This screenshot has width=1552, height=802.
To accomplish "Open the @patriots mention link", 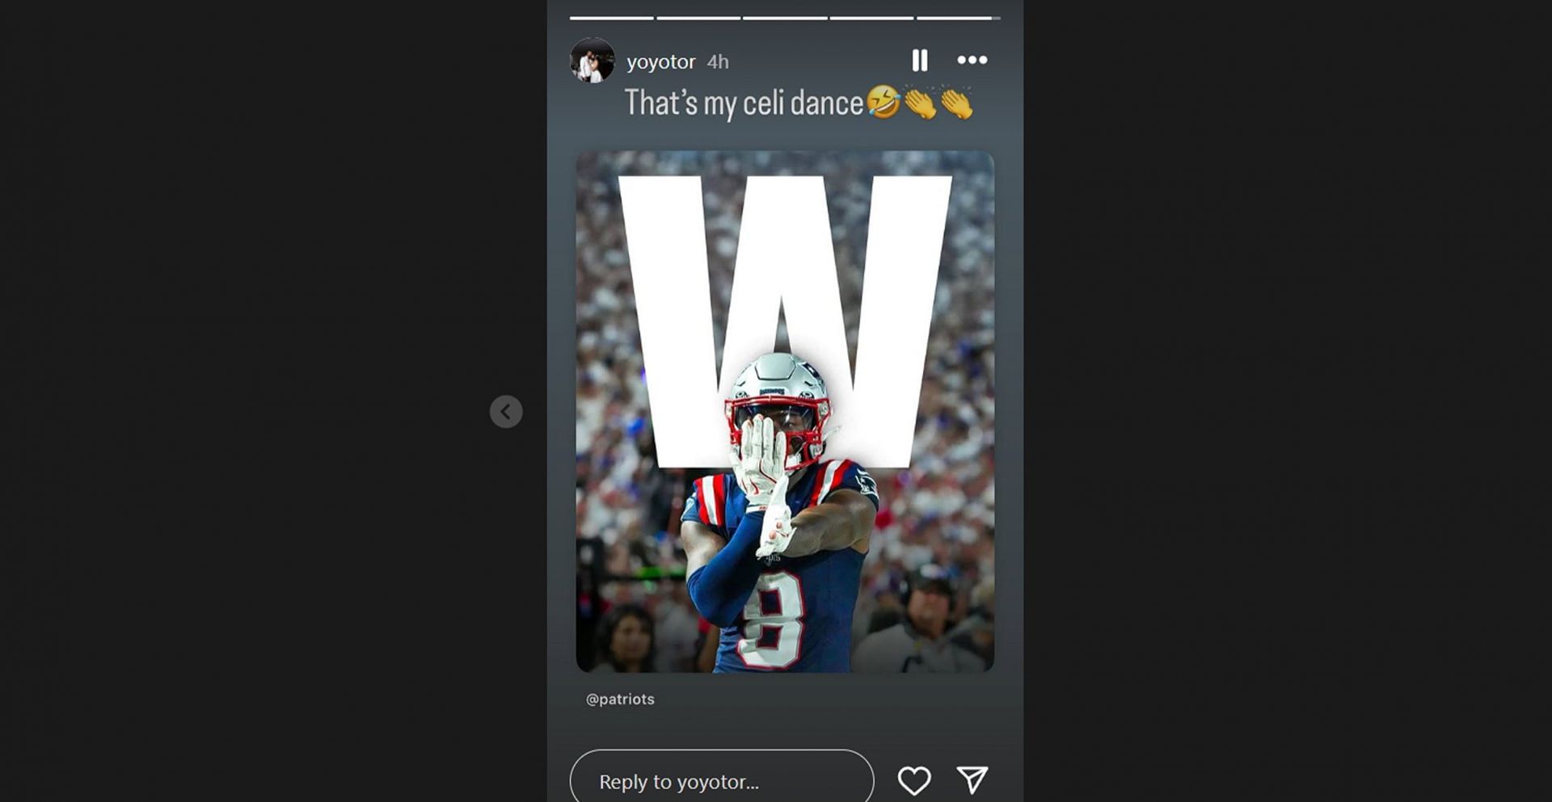I will point(620,699).
